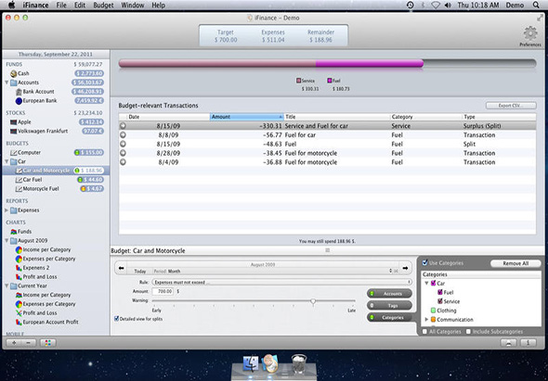This screenshot has width=548, height=381.
Task: Open August 2009 Expenses per Category chart
Action: [19, 259]
